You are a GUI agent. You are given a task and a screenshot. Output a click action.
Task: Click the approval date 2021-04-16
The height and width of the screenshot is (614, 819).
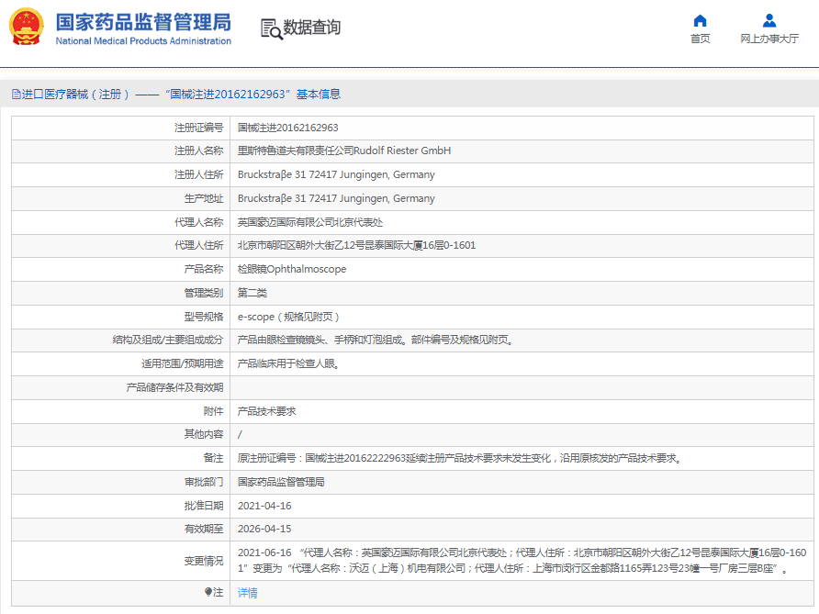264,506
